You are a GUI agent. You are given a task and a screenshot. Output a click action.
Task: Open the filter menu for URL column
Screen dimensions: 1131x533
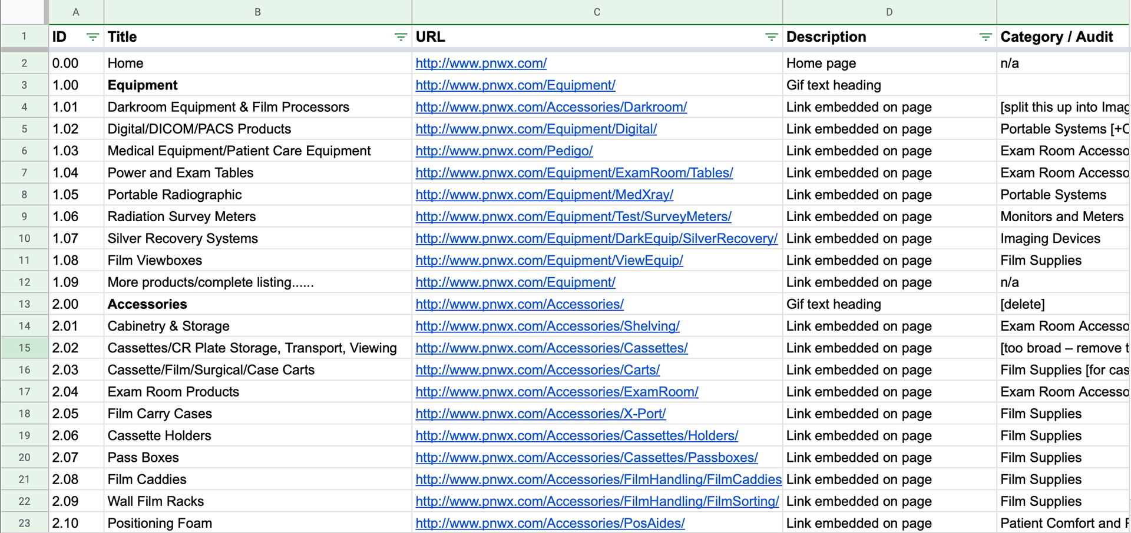(771, 37)
